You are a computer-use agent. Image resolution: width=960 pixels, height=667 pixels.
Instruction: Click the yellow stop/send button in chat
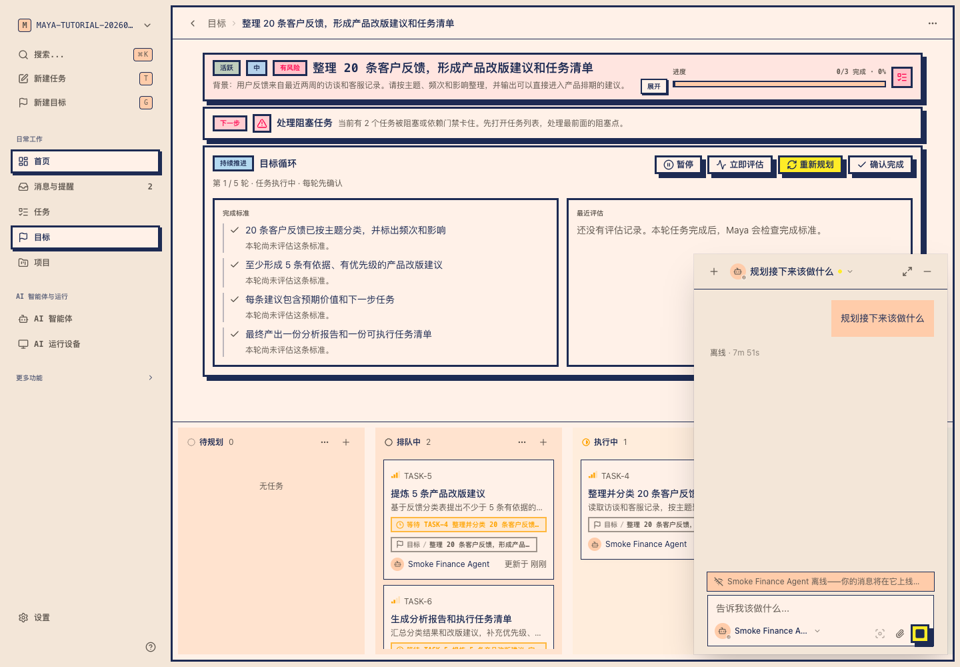(x=920, y=634)
